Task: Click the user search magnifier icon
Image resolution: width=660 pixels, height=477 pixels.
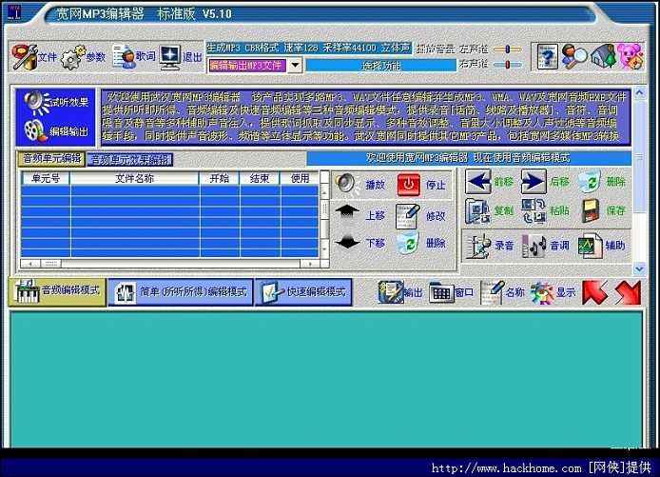Action: click(x=573, y=56)
